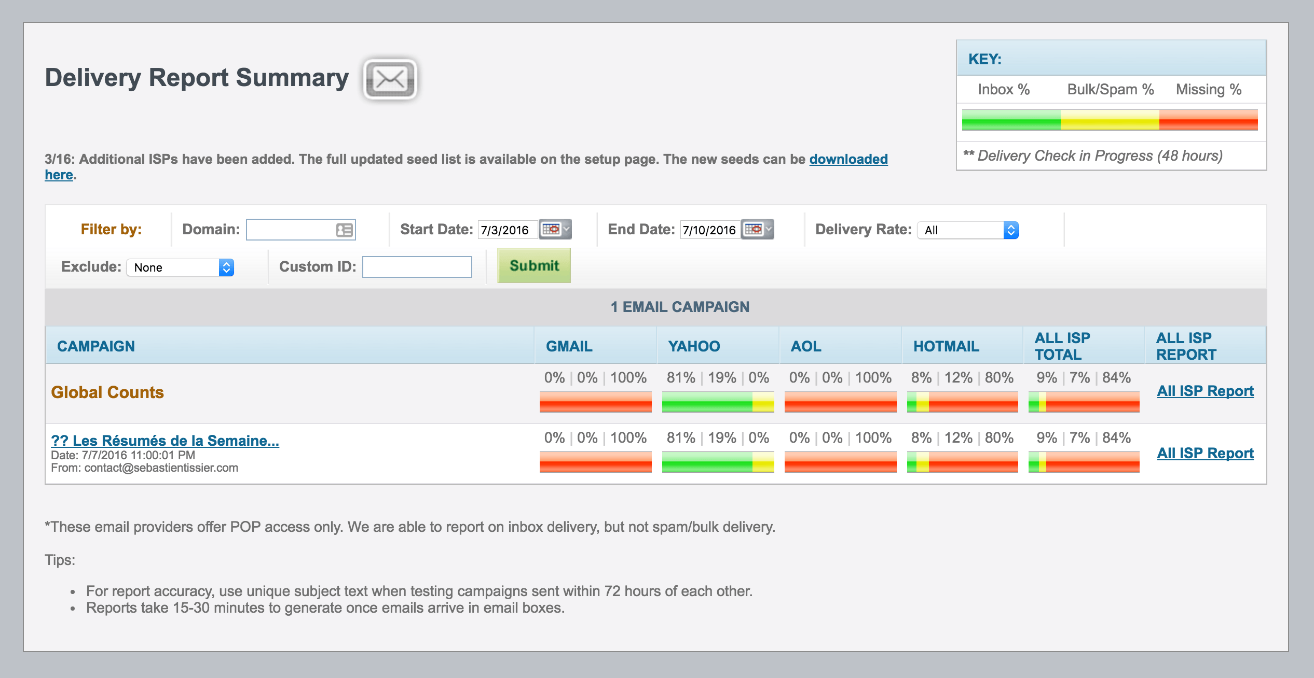This screenshot has width=1314, height=678.
Task: Click the End Date text field
Action: (709, 230)
